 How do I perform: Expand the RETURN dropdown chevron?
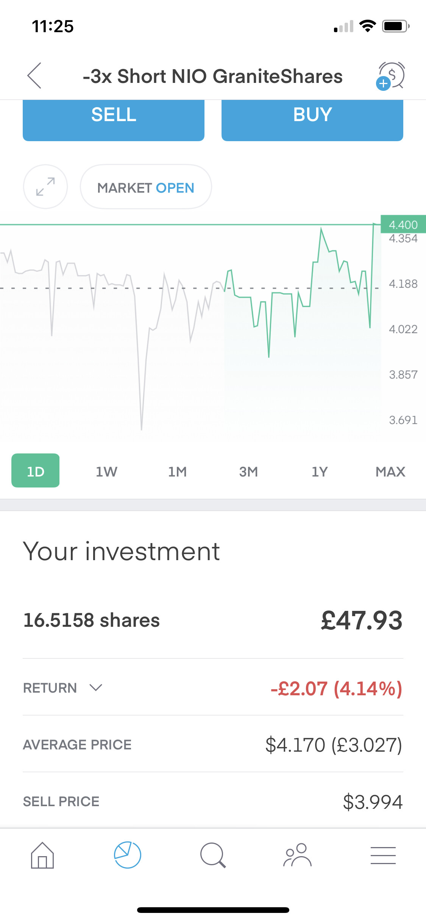(x=96, y=688)
